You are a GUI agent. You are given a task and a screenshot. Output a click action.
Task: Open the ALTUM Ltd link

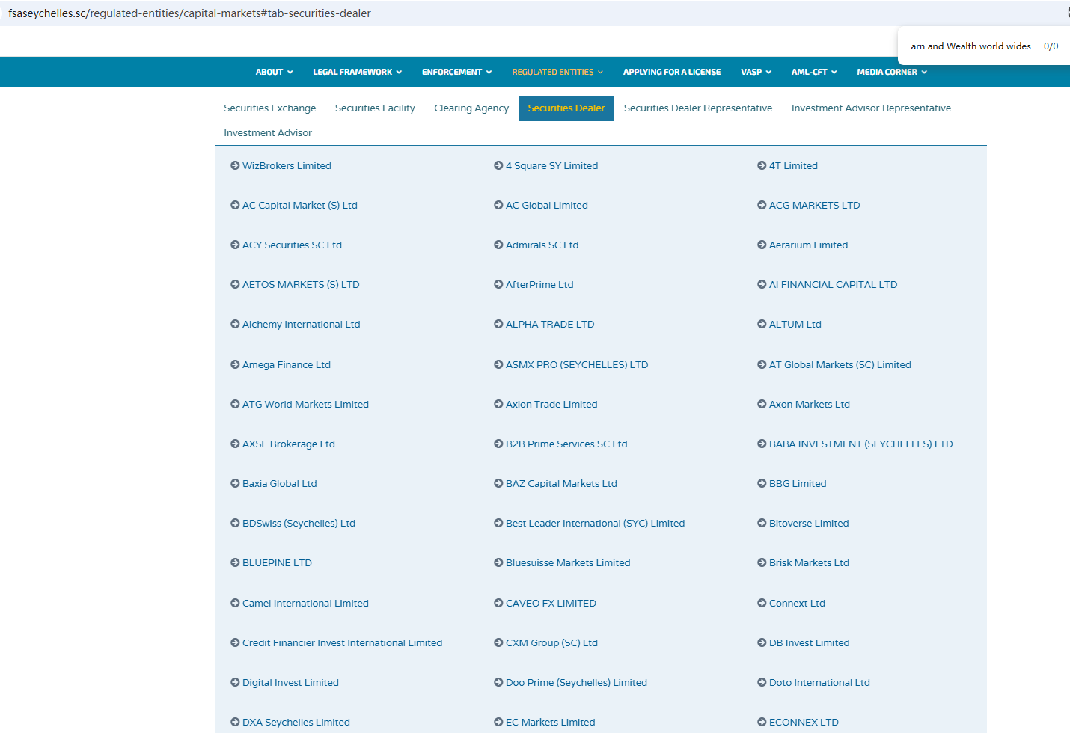click(x=795, y=324)
